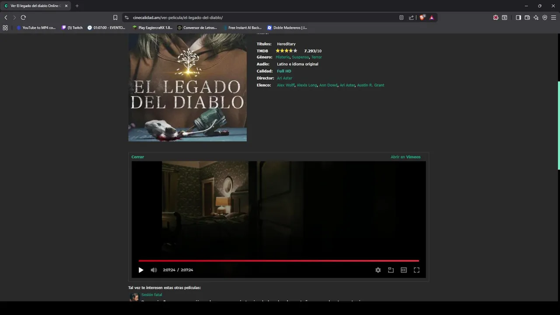Open cast member Austin R. Grant link
This screenshot has width=560, height=315.
point(371,85)
